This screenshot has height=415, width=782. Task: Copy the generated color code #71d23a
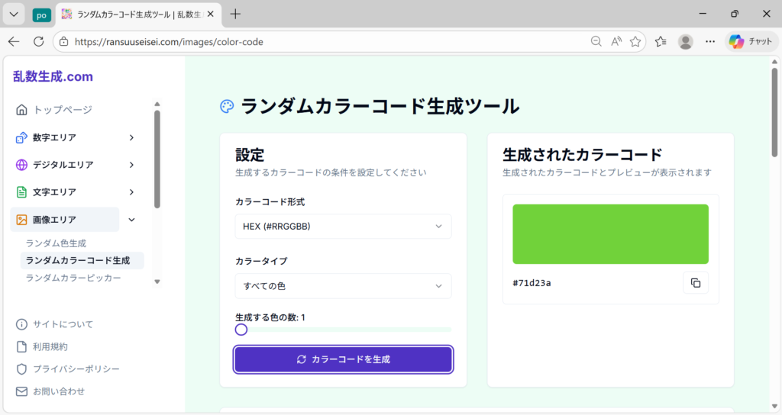[x=695, y=283]
